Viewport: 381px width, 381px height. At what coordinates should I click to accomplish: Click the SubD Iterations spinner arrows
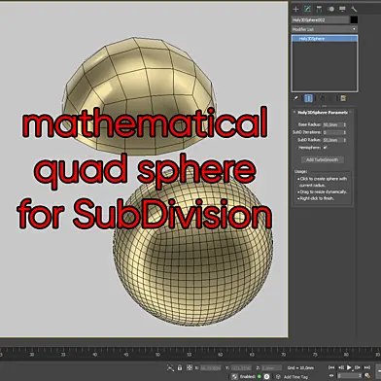pos(345,132)
